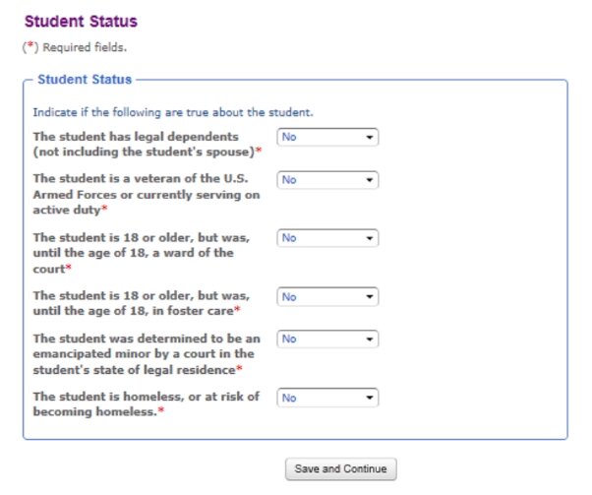Expand the ward of the court dropdown

point(327,238)
